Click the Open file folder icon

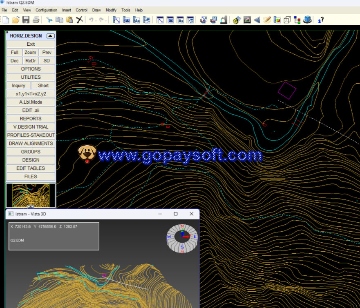point(16,20)
